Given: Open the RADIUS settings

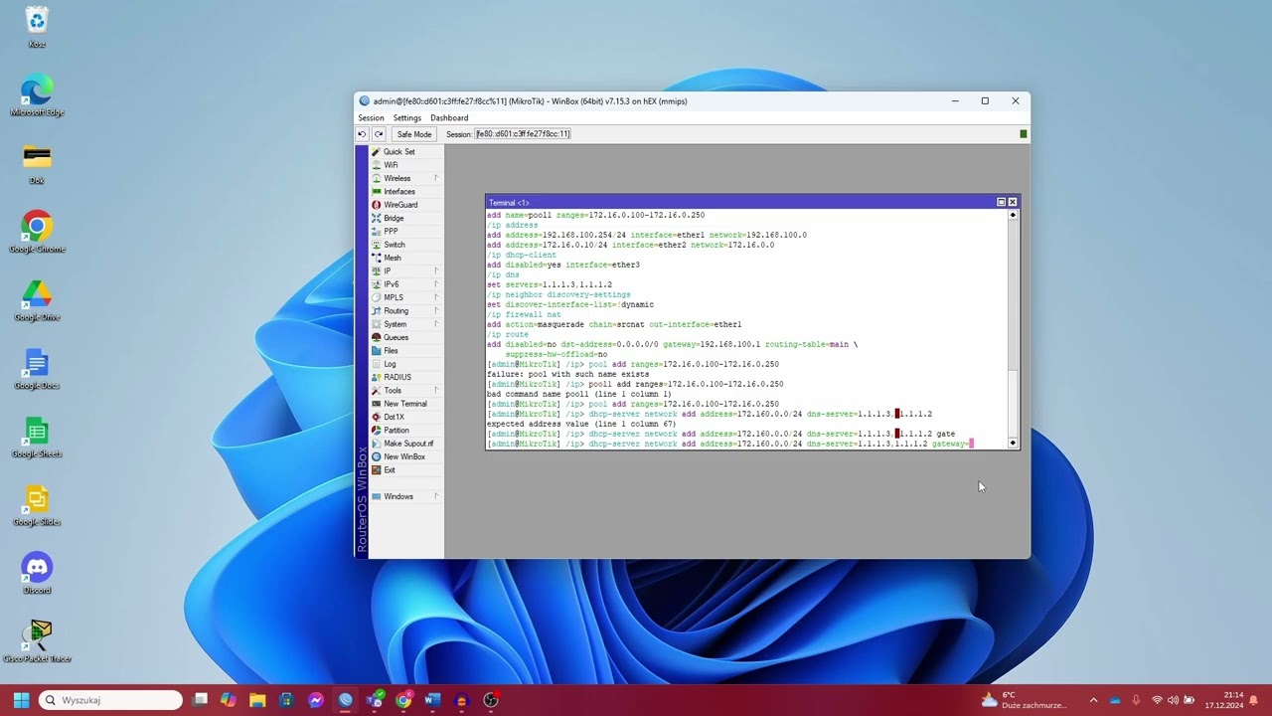Looking at the screenshot, I should (x=397, y=377).
